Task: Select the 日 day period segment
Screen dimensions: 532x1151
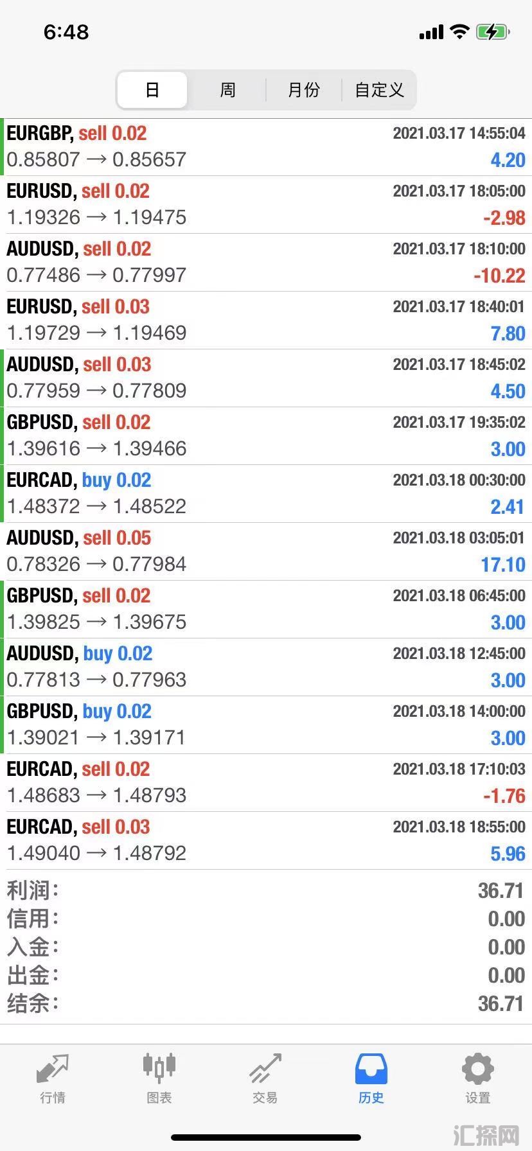Action: click(x=152, y=90)
